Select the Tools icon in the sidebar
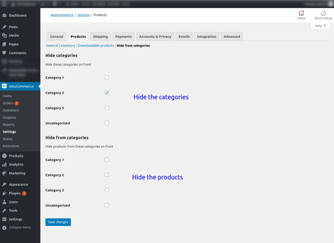This screenshot has height=243, width=334. [x=5, y=210]
